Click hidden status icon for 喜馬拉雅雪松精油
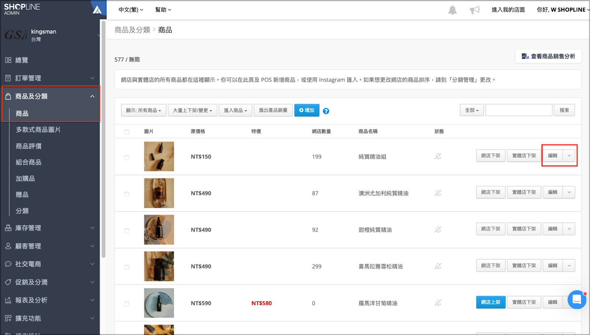This screenshot has height=335, width=590. click(438, 266)
